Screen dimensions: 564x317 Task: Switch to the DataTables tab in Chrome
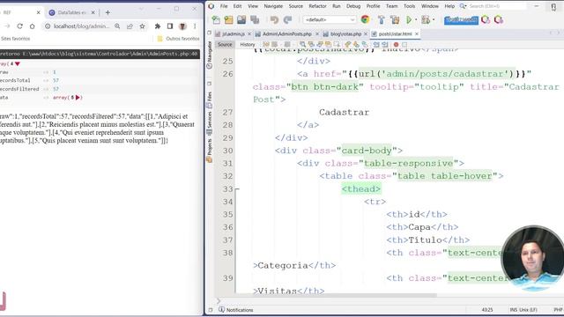[x=72, y=12]
